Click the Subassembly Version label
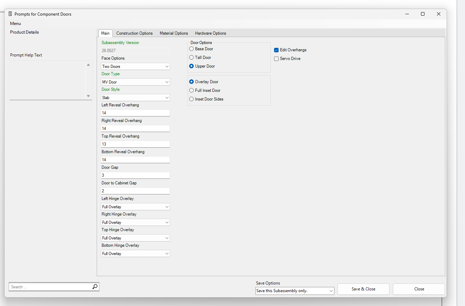 pos(120,43)
